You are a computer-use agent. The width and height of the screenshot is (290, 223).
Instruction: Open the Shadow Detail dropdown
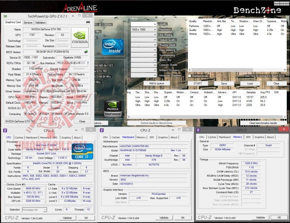(144, 45)
